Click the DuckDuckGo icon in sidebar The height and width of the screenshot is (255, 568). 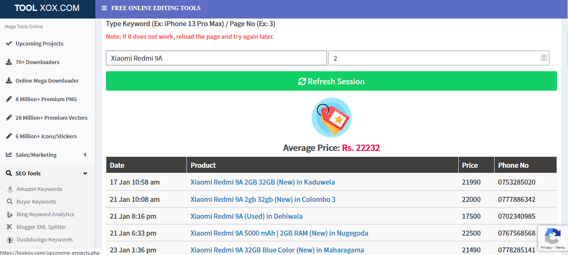click(x=9, y=240)
